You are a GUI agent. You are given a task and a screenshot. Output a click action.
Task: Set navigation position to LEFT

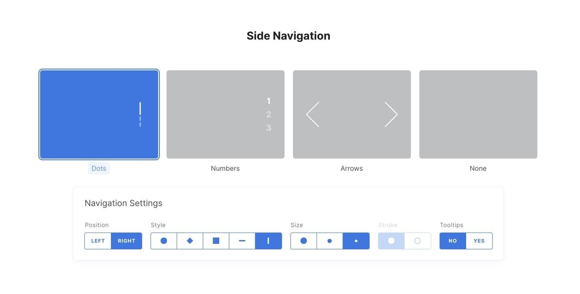[98, 241]
